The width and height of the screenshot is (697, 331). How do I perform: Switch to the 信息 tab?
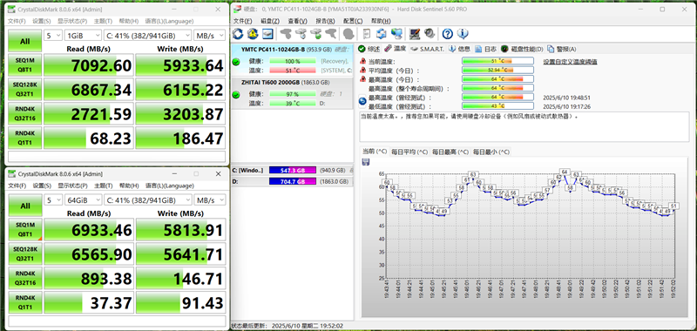tap(459, 49)
